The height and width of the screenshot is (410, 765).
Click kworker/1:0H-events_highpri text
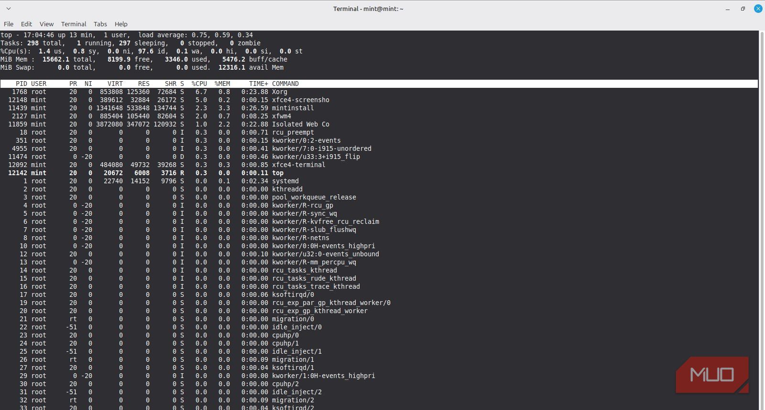tap(324, 376)
